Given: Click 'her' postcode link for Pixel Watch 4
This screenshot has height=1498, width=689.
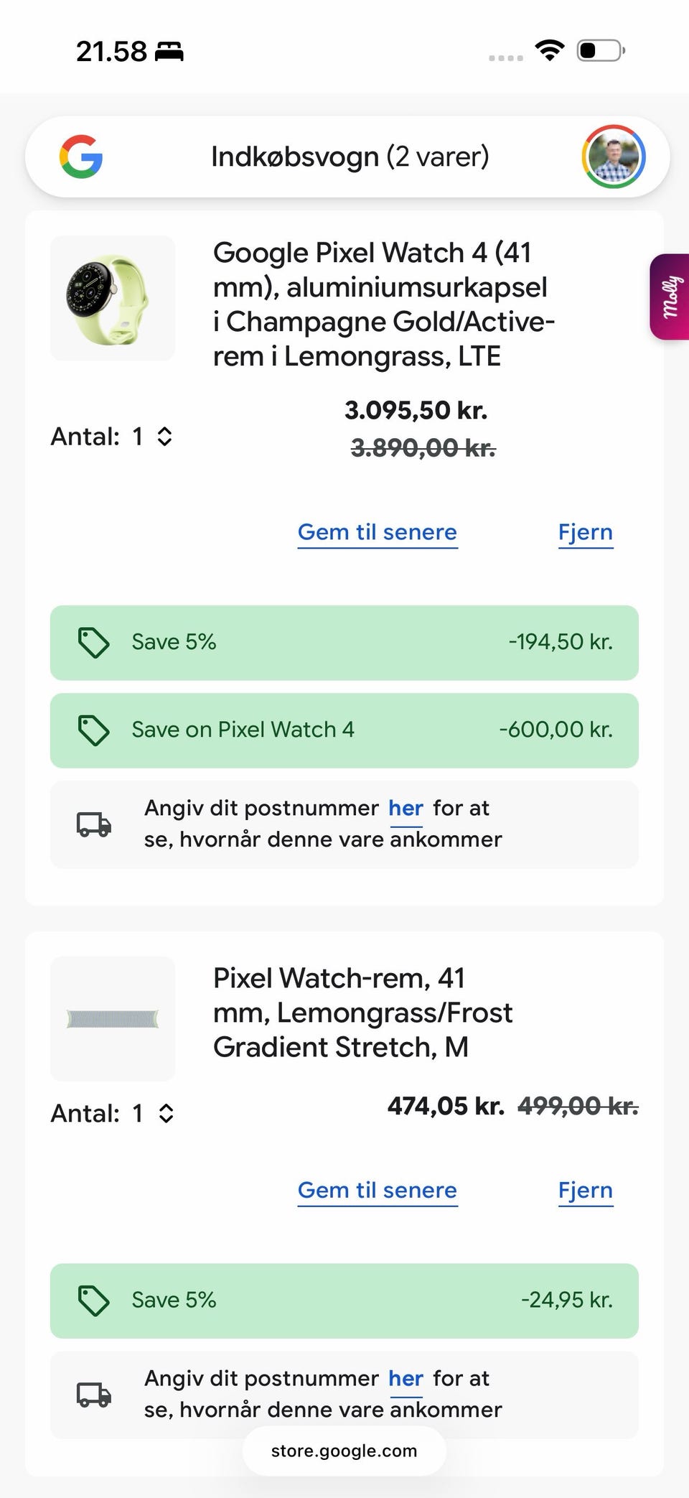Looking at the screenshot, I should 406,808.
